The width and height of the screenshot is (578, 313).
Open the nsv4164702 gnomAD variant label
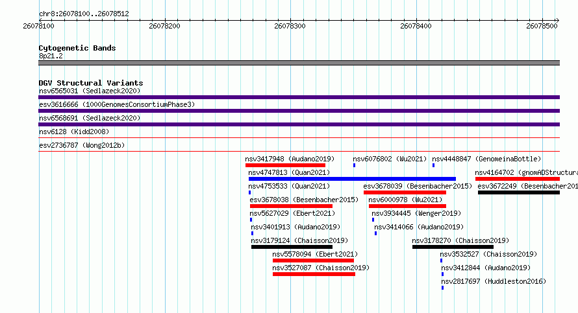click(x=527, y=172)
